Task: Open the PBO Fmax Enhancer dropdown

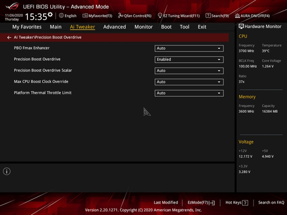Action: pos(189,48)
